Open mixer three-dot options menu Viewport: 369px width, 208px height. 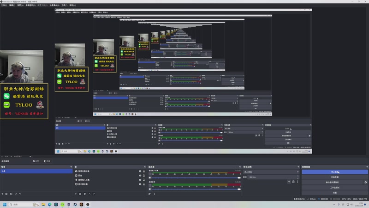[155, 194]
